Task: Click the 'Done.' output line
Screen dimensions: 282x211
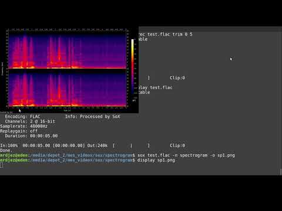Action: coord(6,151)
